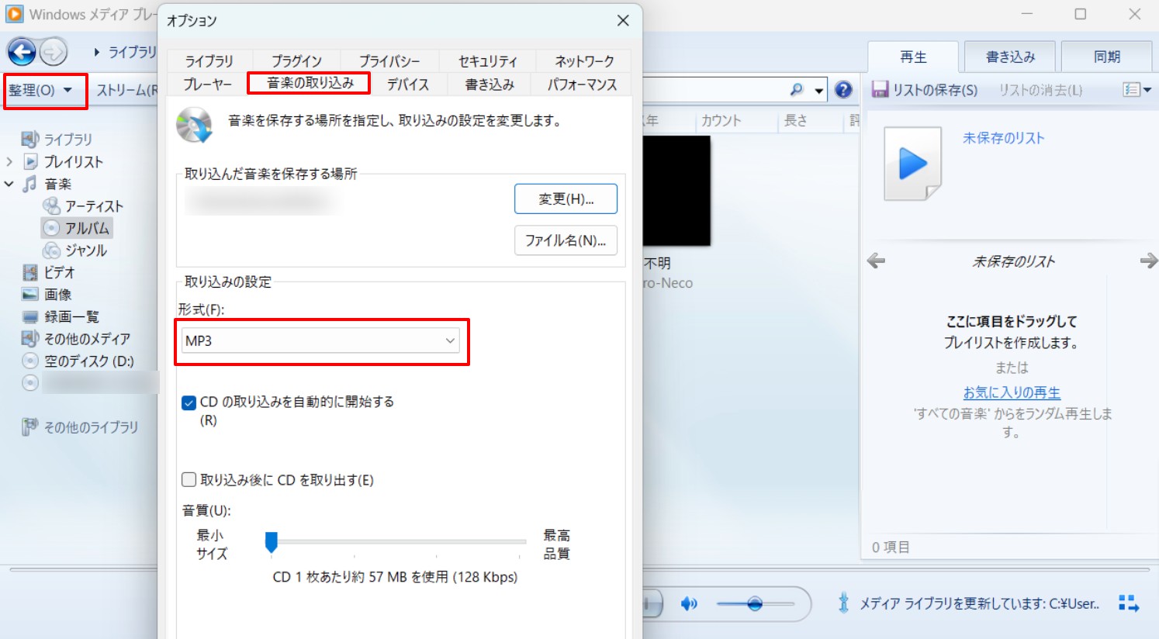Open the blue help question mark
Viewport: 1159px width, 639px height.
843,90
